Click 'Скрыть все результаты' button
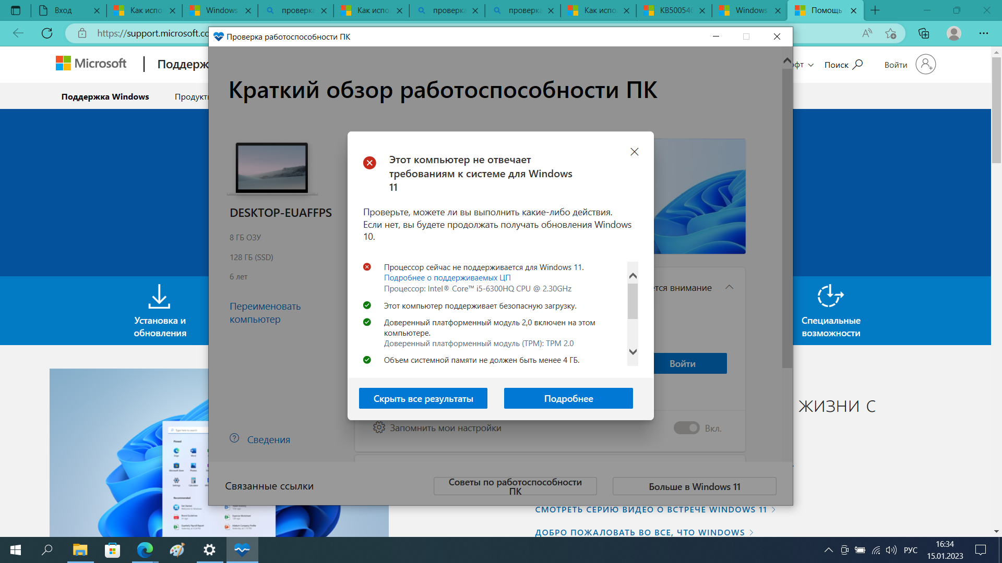The image size is (1002, 563). pos(423,398)
